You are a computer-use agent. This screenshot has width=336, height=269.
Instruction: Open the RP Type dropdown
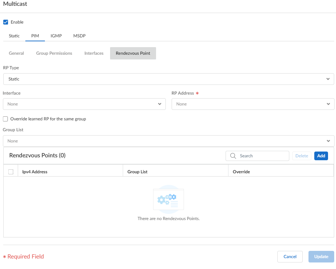pyautogui.click(x=168, y=79)
